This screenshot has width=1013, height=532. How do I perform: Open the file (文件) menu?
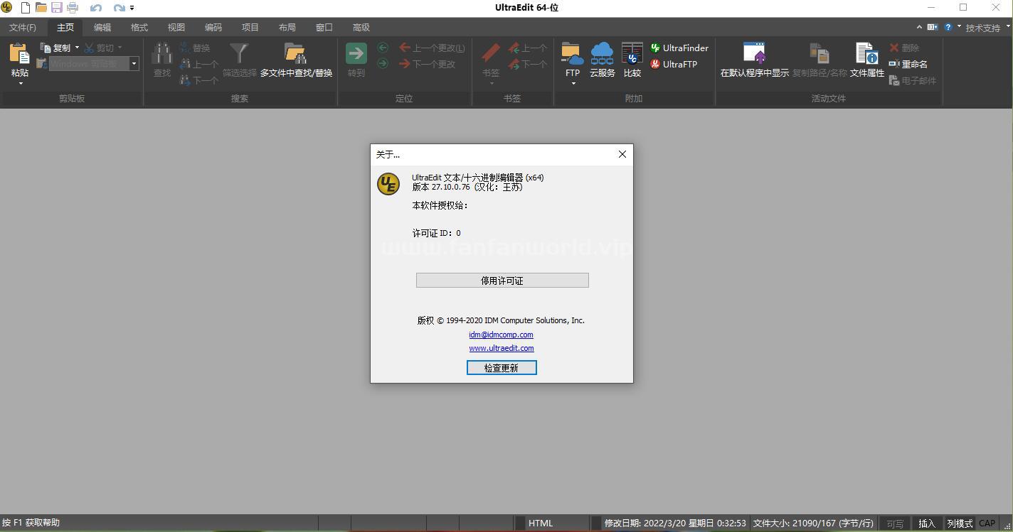22,27
